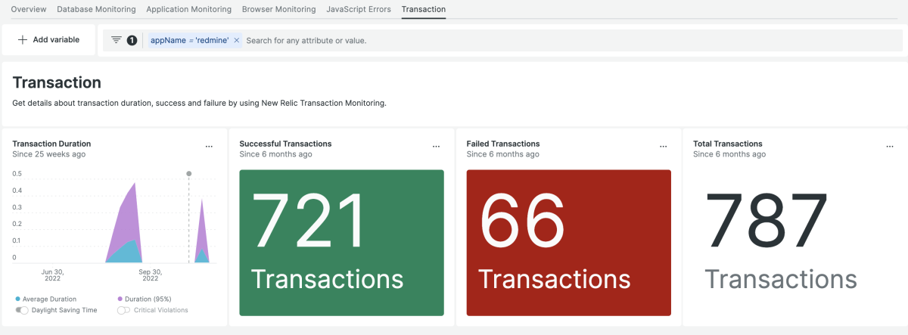This screenshot has height=335, width=908.
Task: Click the appName = 'redmine' filter chip
Action: tap(189, 40)
